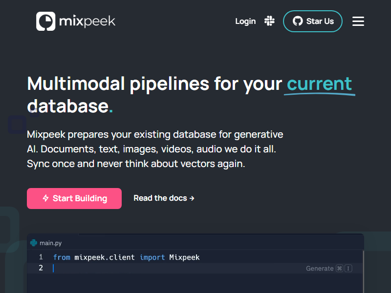Click the Generate hint in the editor
Image resolution: width=391 pixels, height=293 pixels.
[319, 269]
